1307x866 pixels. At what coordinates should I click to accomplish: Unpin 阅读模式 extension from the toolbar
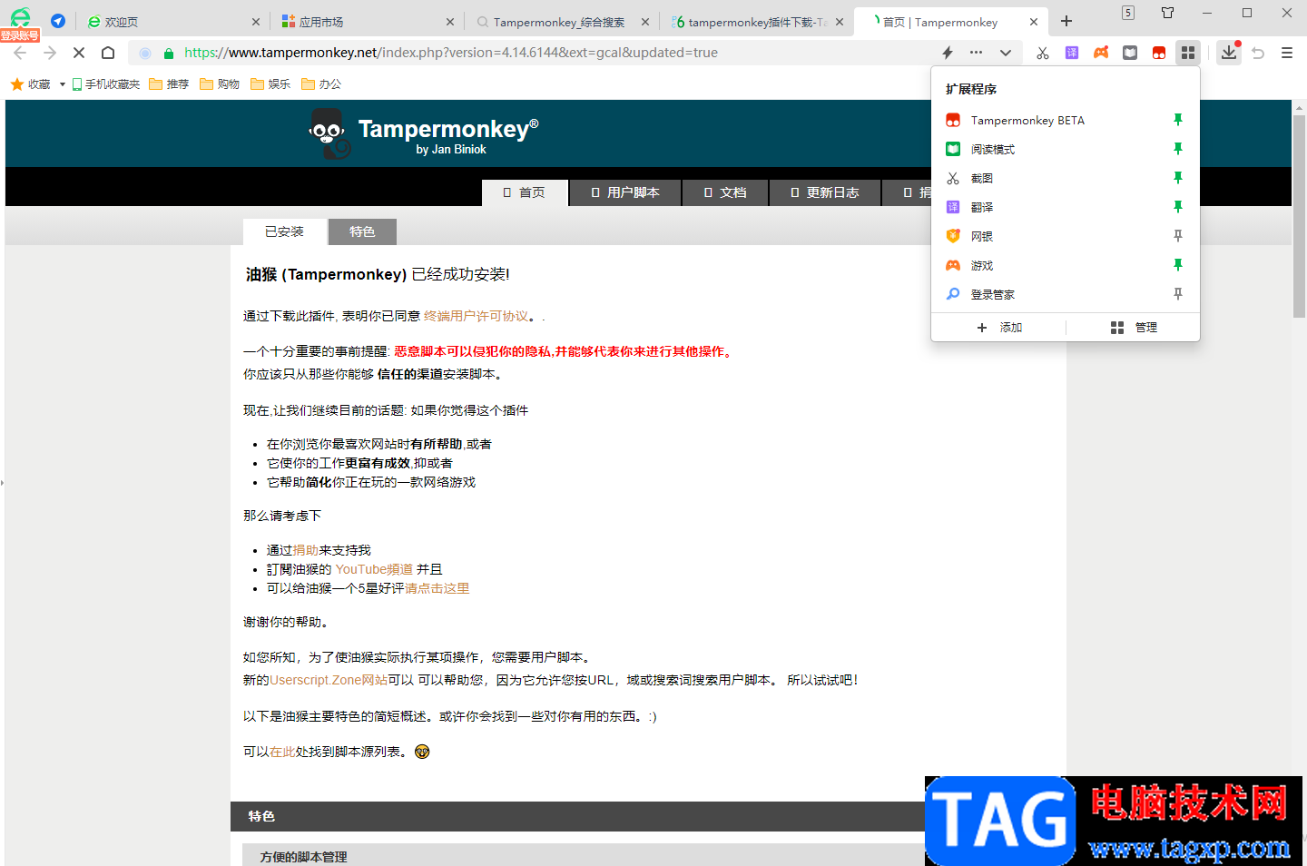[x=1177, y=149]
